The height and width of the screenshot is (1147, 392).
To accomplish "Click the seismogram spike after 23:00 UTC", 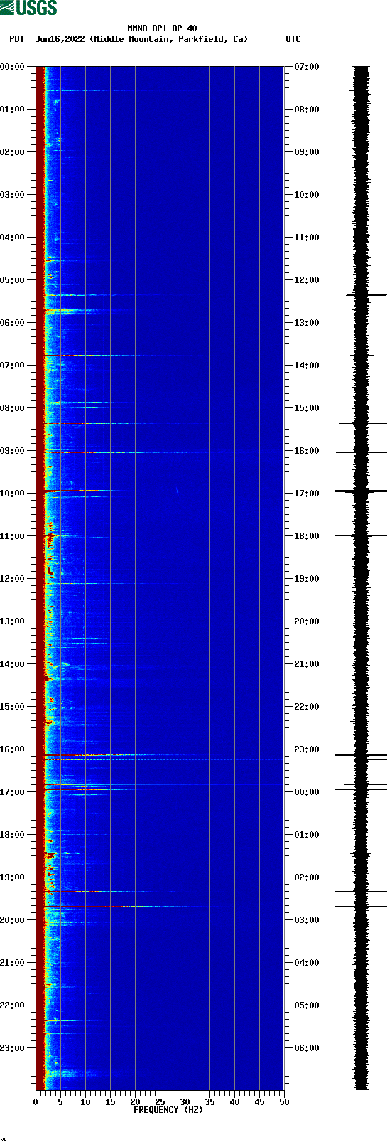I will tap(361, 755).
